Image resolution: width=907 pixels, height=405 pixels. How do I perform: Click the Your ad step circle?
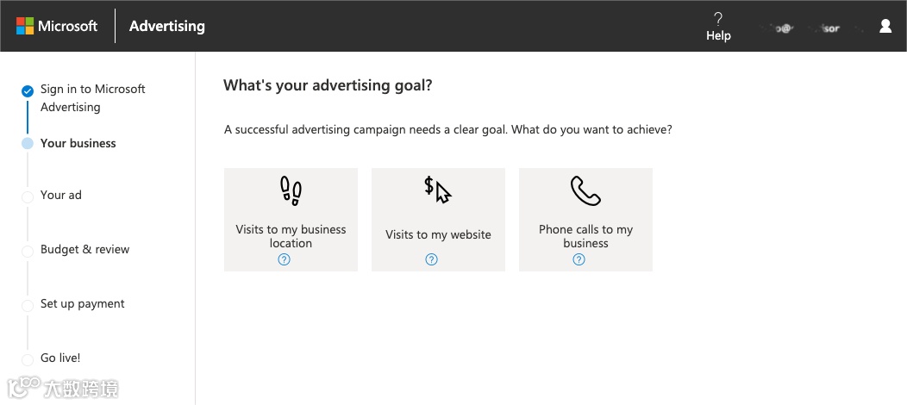[28, 196]
